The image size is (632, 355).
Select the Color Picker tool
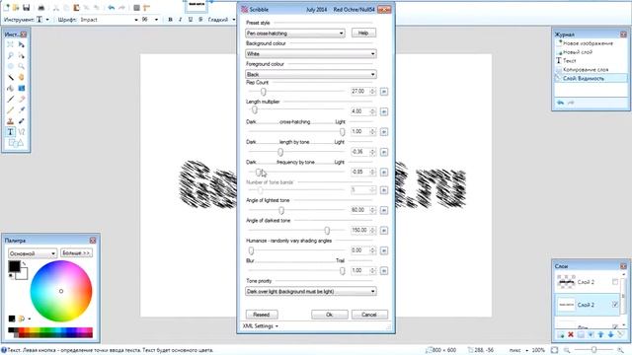tap(22, 109)
